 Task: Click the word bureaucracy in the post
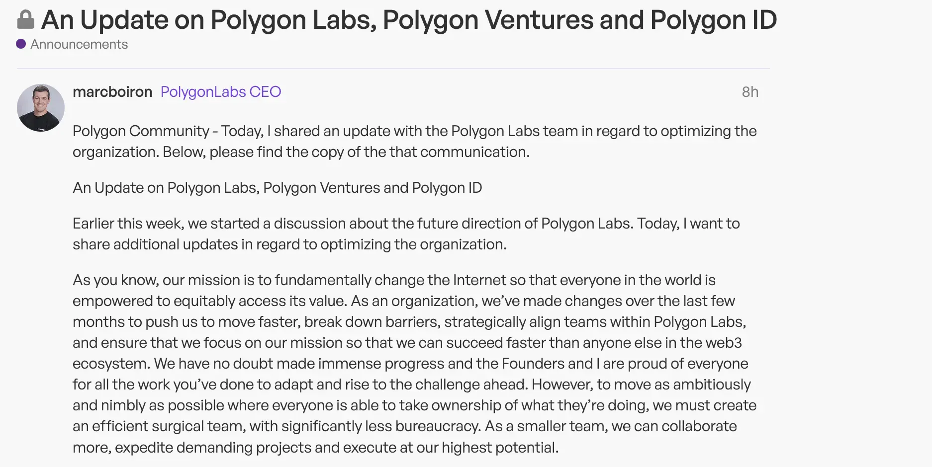(438, 426)
